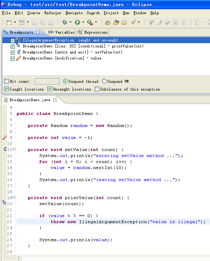This screenshot has height=261, width=210.
Task: Switch to the Variables tab
Action: click(61, 32)
